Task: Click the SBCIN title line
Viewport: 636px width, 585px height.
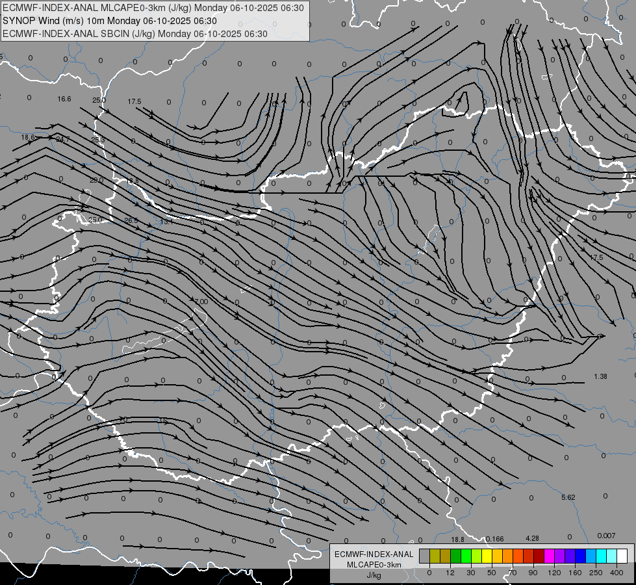Action: pyautogui.click(x=135, y=34)
